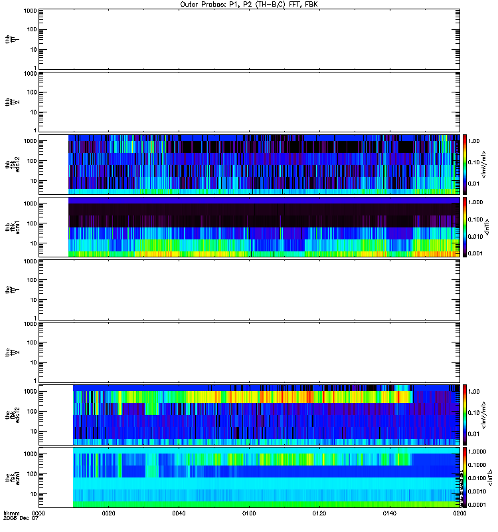Click the '0140' time axis label
The width and height of the screenshot is (498, 532).
point(390,513)
